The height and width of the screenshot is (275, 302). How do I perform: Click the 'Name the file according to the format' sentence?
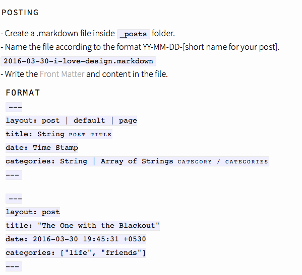[x=73, y=47]
